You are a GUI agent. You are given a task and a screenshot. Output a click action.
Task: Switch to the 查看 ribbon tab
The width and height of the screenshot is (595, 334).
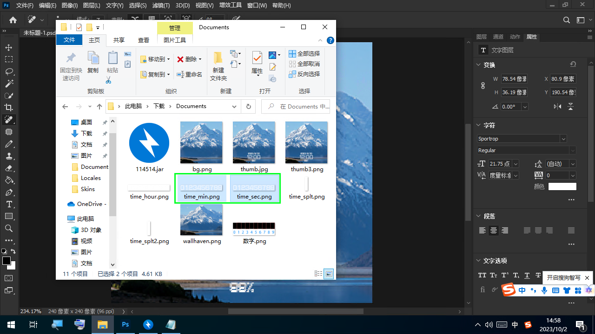pos(144,40)
